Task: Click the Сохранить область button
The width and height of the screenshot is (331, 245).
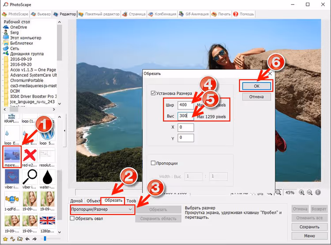Action: 158,219
